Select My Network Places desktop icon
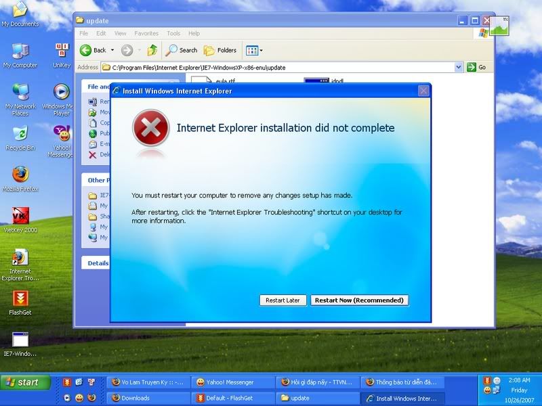This screenshot has height=406, width=542. (x=20, y=99)
